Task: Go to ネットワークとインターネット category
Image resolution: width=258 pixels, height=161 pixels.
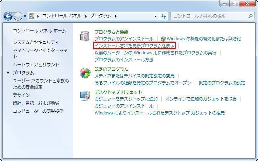Action: (x=40, y=53)
